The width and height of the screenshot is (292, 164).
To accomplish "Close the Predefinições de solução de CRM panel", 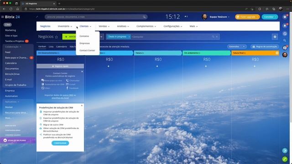I will pyautogui.click(x=82, y=105).
